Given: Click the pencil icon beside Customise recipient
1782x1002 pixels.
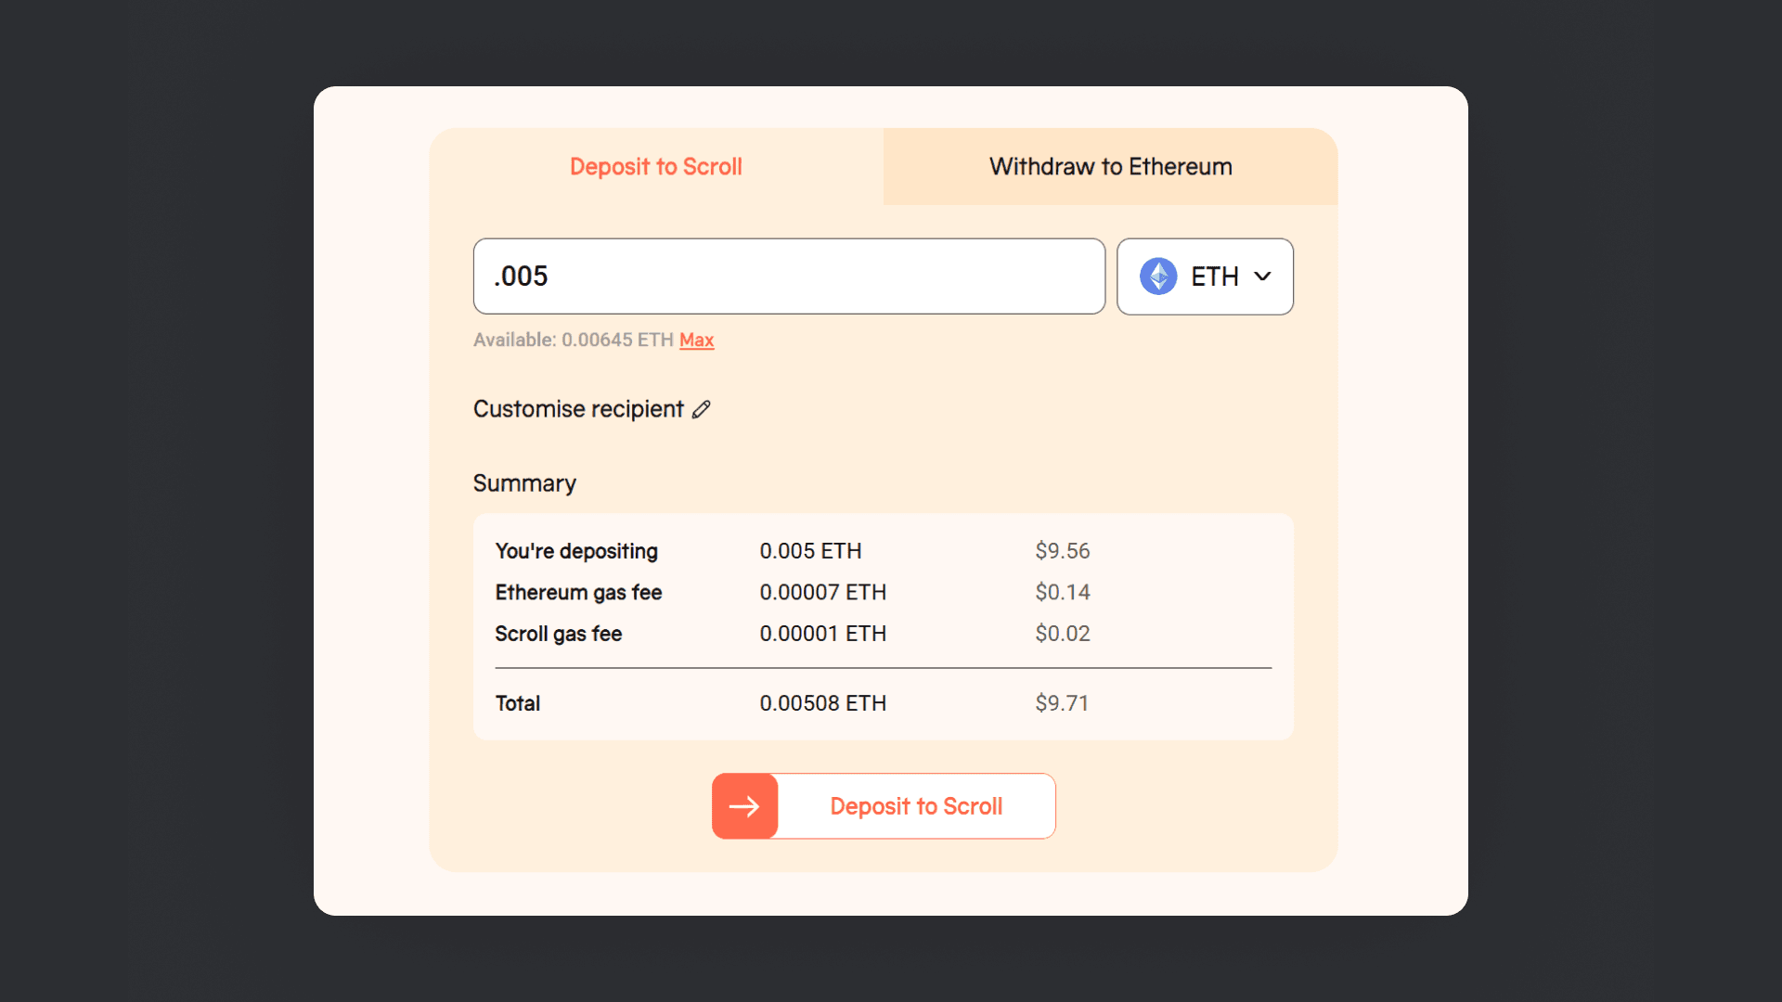Looking at the screenshot, I should 701,408.
